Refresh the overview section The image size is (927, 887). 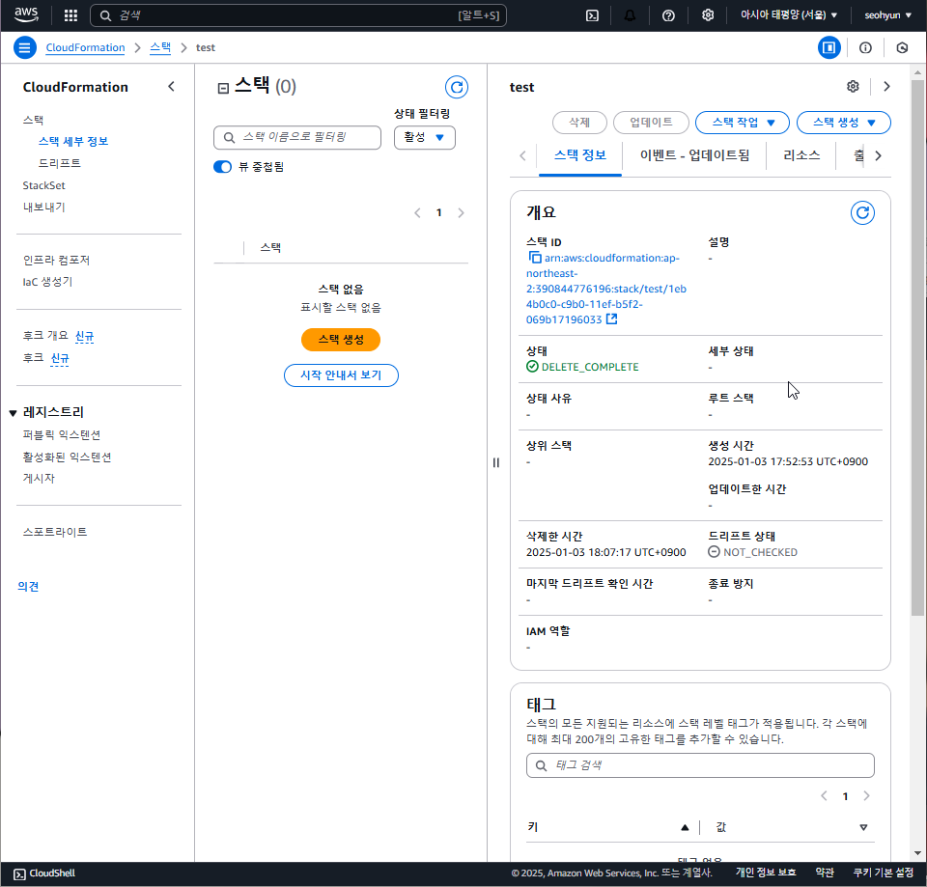(x=862, y=212)
